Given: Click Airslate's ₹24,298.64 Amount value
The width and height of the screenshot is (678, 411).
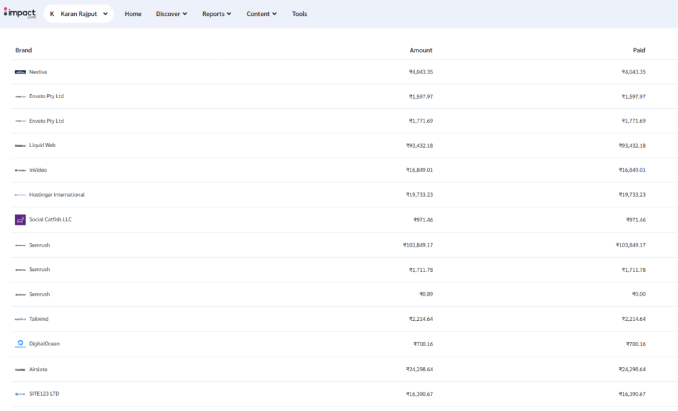Looking at the screenshot, I should click(419, 369).
